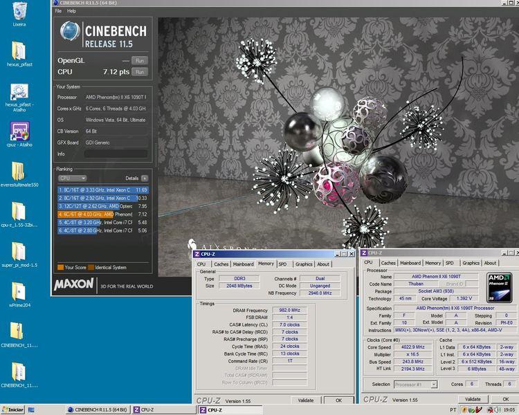The height and width of the screenshot is (415, 519).
Task: Open CPU tab in Memory CPU-Z window
Action: click(x=201, y=264)
